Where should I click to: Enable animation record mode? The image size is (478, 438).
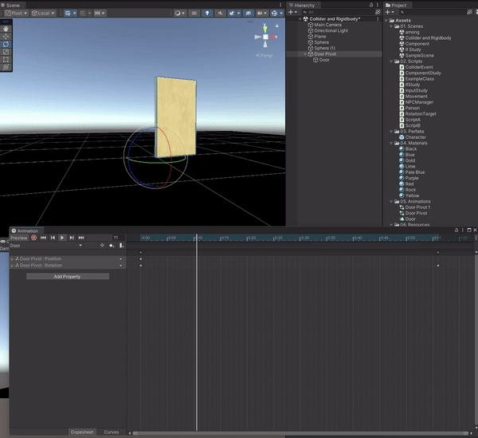(33, 238)
